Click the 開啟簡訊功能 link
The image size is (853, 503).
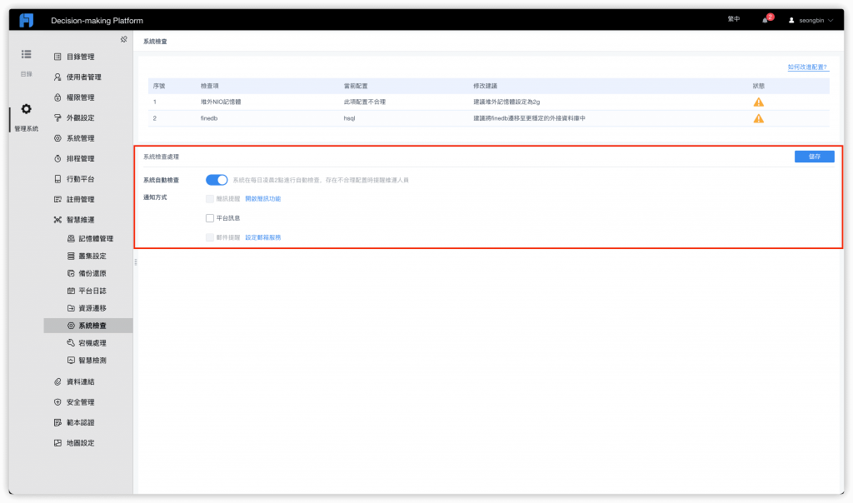click(x=262, y=199)
